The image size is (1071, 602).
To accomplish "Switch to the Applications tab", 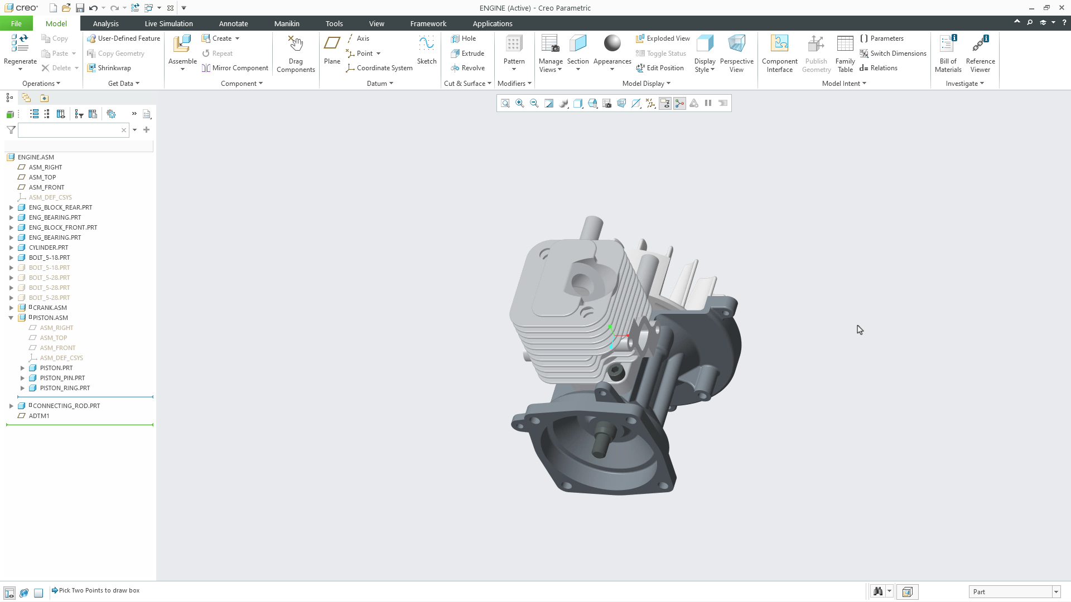I will [493, 23].
